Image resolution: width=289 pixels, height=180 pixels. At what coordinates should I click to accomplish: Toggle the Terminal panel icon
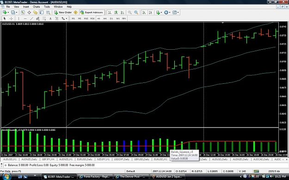click(42, 12)
